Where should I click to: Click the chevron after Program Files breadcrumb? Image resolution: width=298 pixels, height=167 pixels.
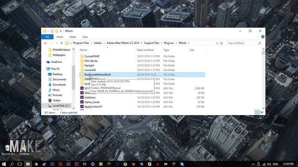coord(91,43)
